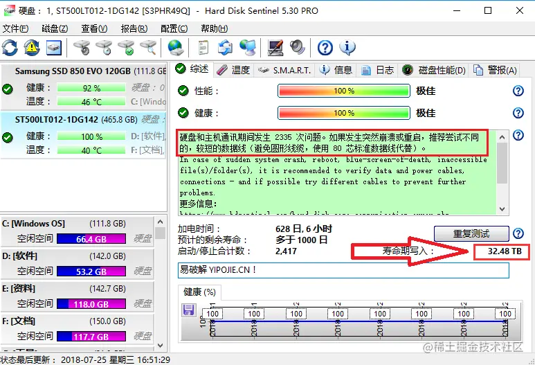Click the green status icon for Samsung SSD
Screen dimensions: 535x365
(x=8, y=89)
